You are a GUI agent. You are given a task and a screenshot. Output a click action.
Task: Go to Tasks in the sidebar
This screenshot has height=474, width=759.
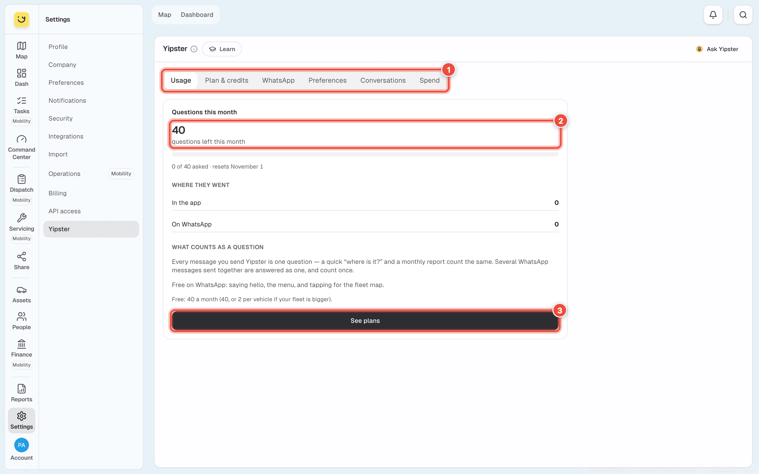pyautogui.click(x=21, y=105)
